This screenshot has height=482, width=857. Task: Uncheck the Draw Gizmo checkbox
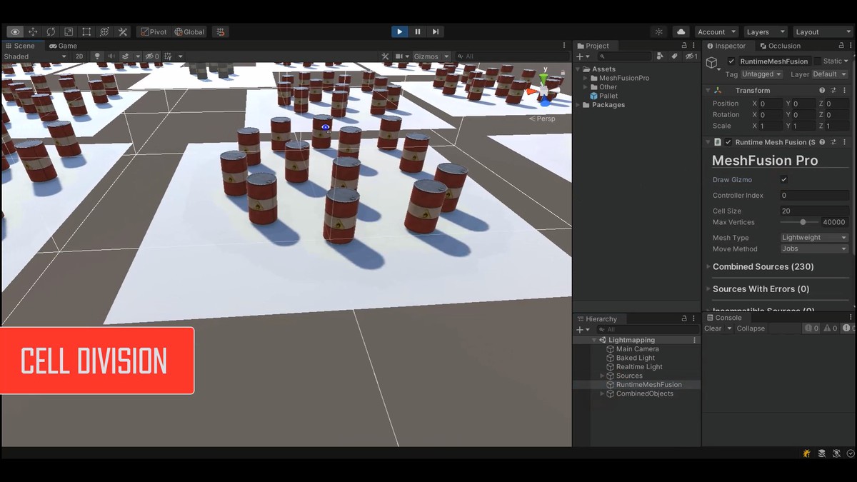point(784,179)
